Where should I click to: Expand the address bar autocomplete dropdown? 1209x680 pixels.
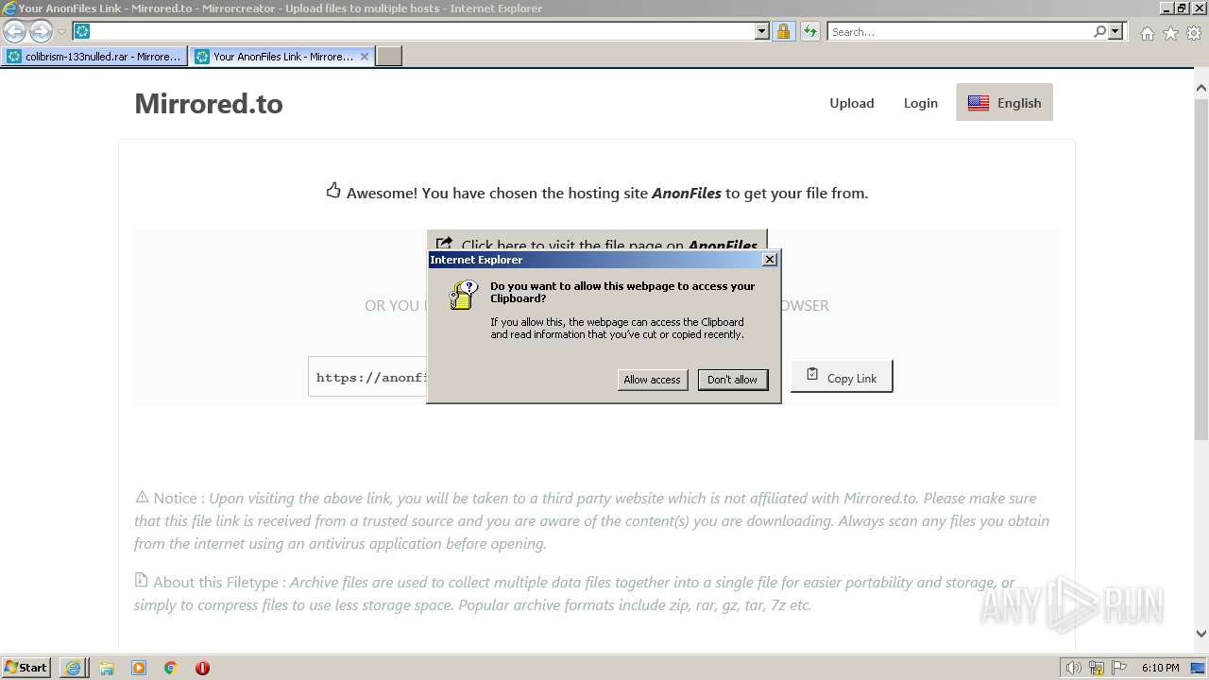click(x=762, y=31)
